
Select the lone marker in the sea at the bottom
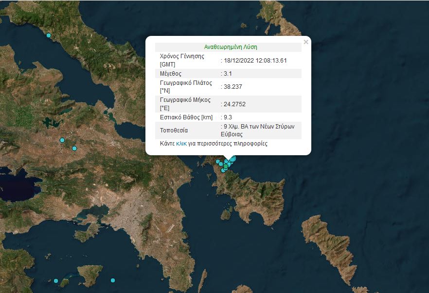113,280
